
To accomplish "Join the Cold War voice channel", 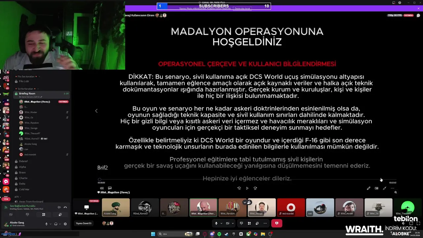I will (42, 189).
